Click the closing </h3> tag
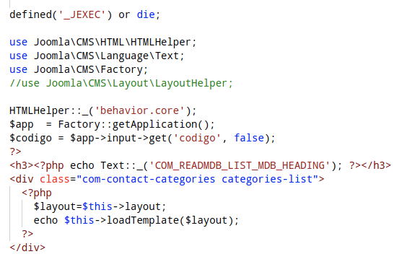420x267 pixels. [x=376, y=165]
